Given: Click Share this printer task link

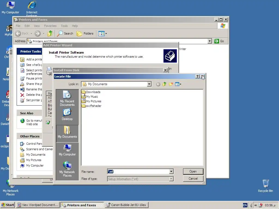Looking at the screenshot, I should 31,84.
